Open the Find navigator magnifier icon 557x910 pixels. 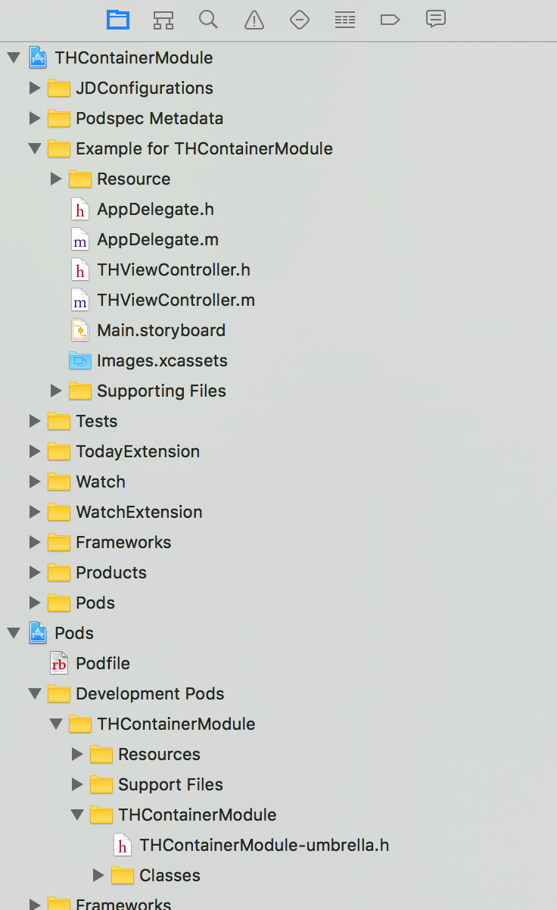[x=209, y=20]
